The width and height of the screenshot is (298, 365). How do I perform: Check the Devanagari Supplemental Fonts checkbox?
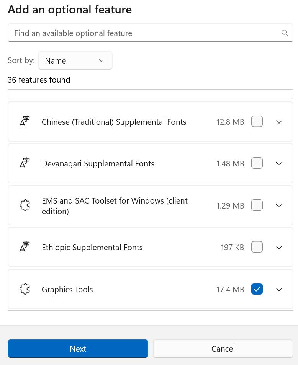click(x=257, y=163)
